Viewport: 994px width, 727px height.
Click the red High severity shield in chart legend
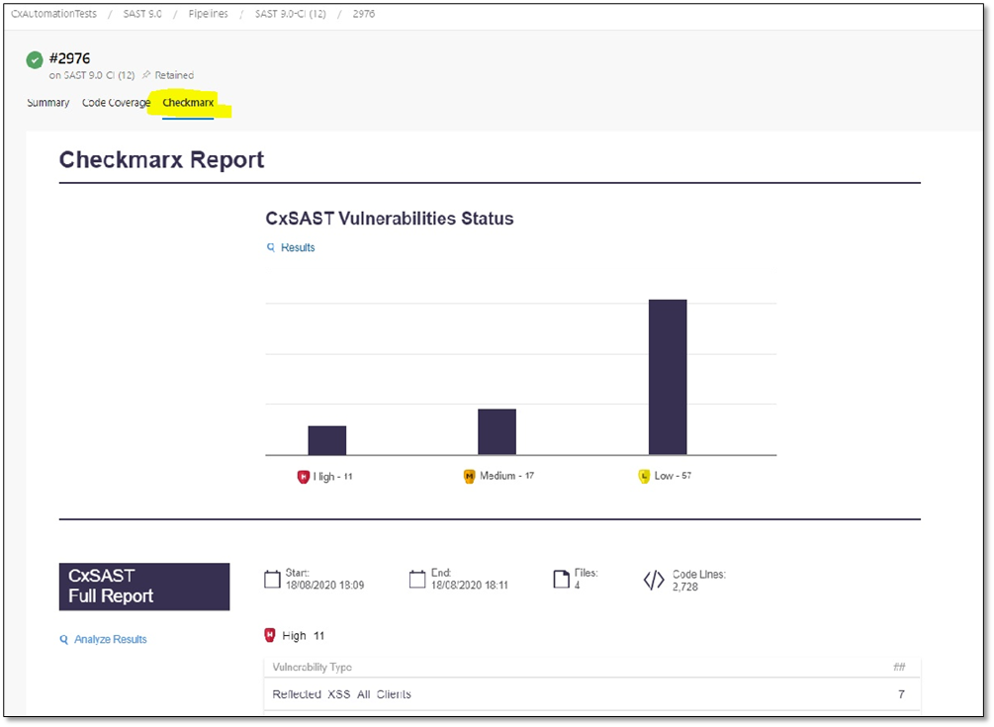(303, 477)
